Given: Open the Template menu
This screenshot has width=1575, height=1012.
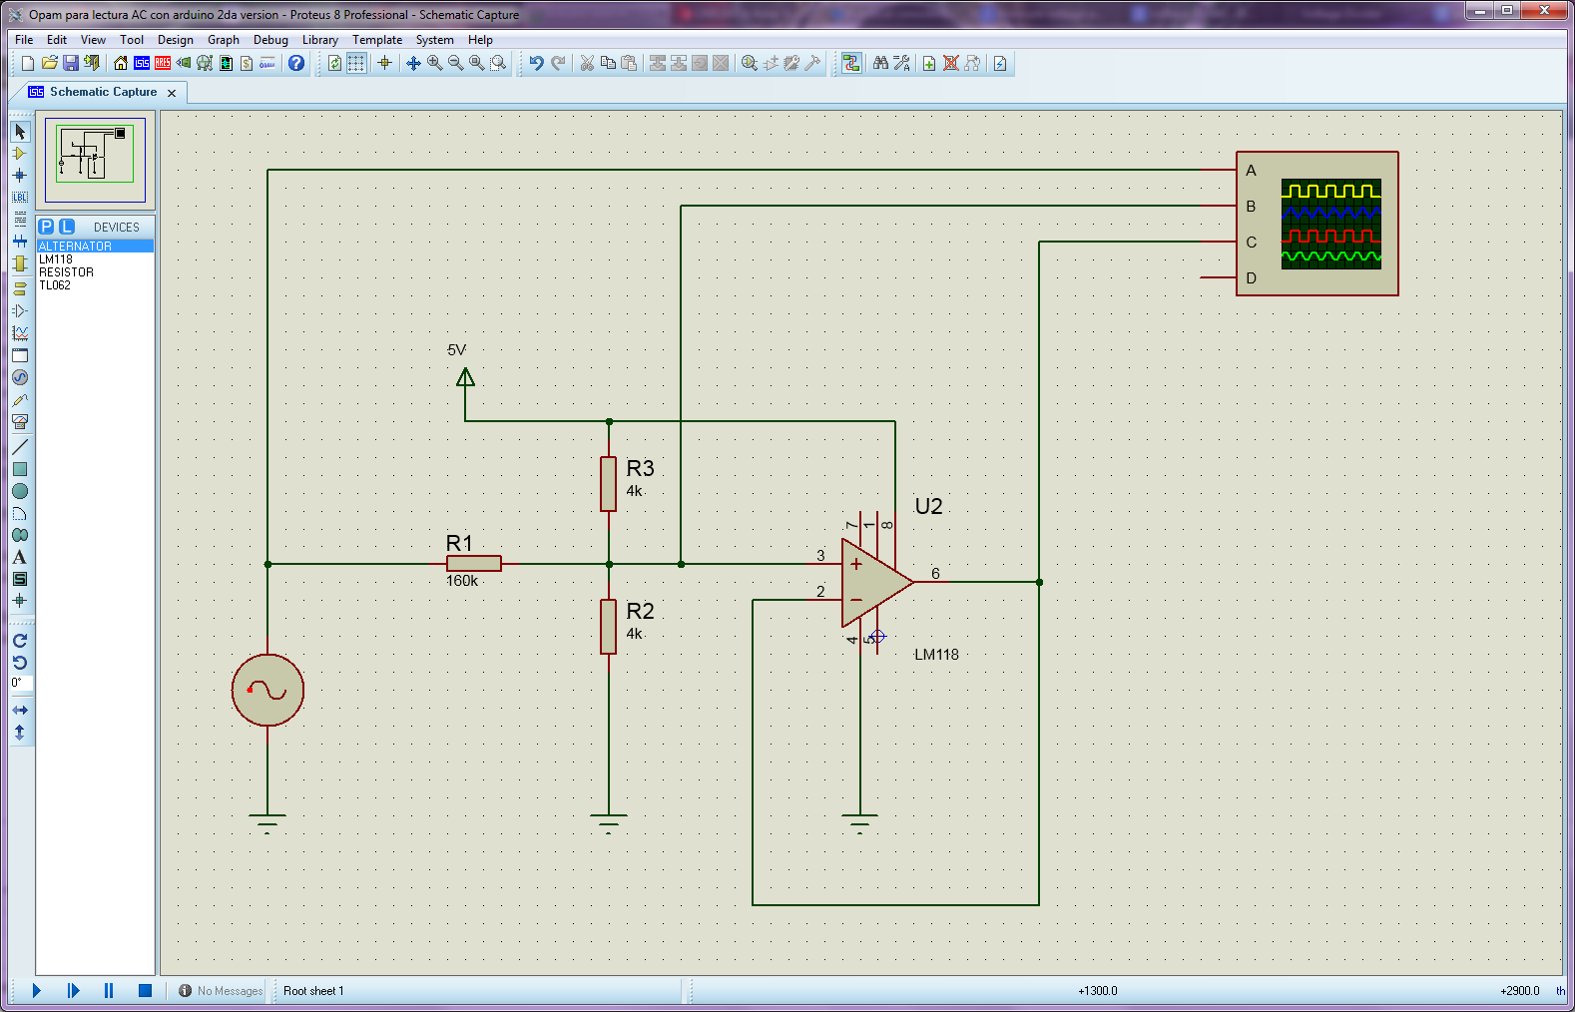Looking at the screenshot, I should 377,40.
